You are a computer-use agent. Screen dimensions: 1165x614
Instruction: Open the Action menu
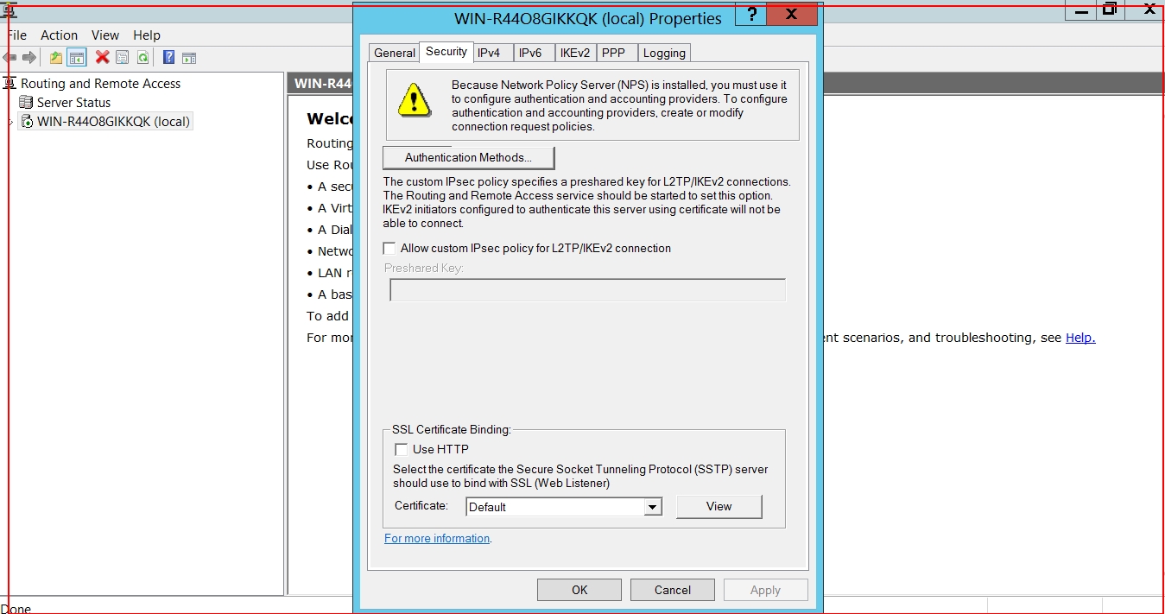click(59, 35)
